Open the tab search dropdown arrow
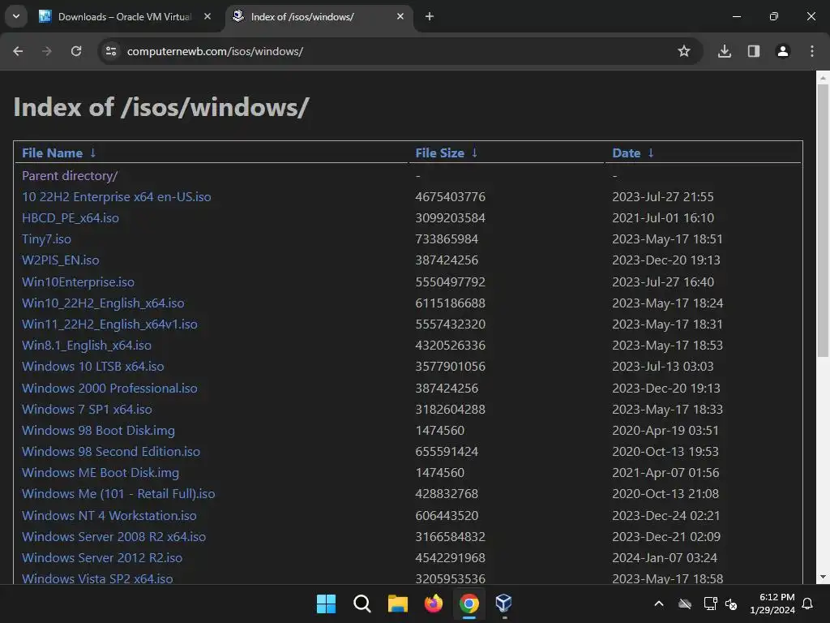This screenshot has height=623, width=830. click(16, 16)
